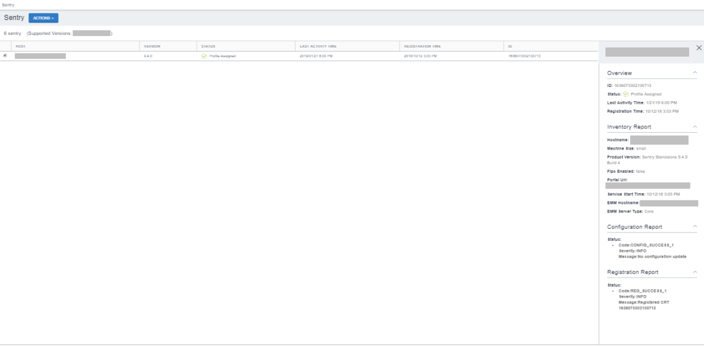Sort by the ID column header
704x346 pixels.
510,46
